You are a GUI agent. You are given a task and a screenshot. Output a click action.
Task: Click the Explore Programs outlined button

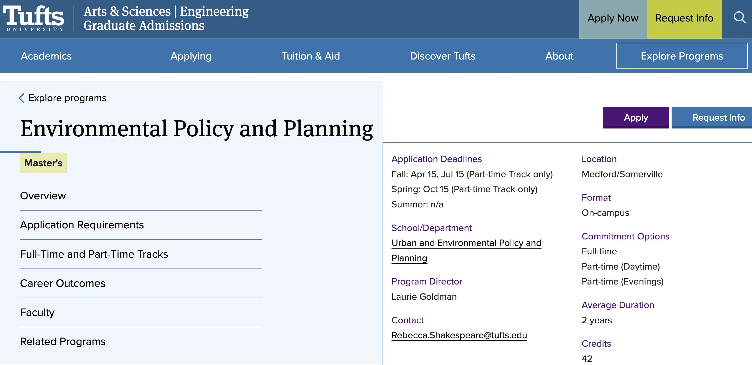[x=681, y=56]
